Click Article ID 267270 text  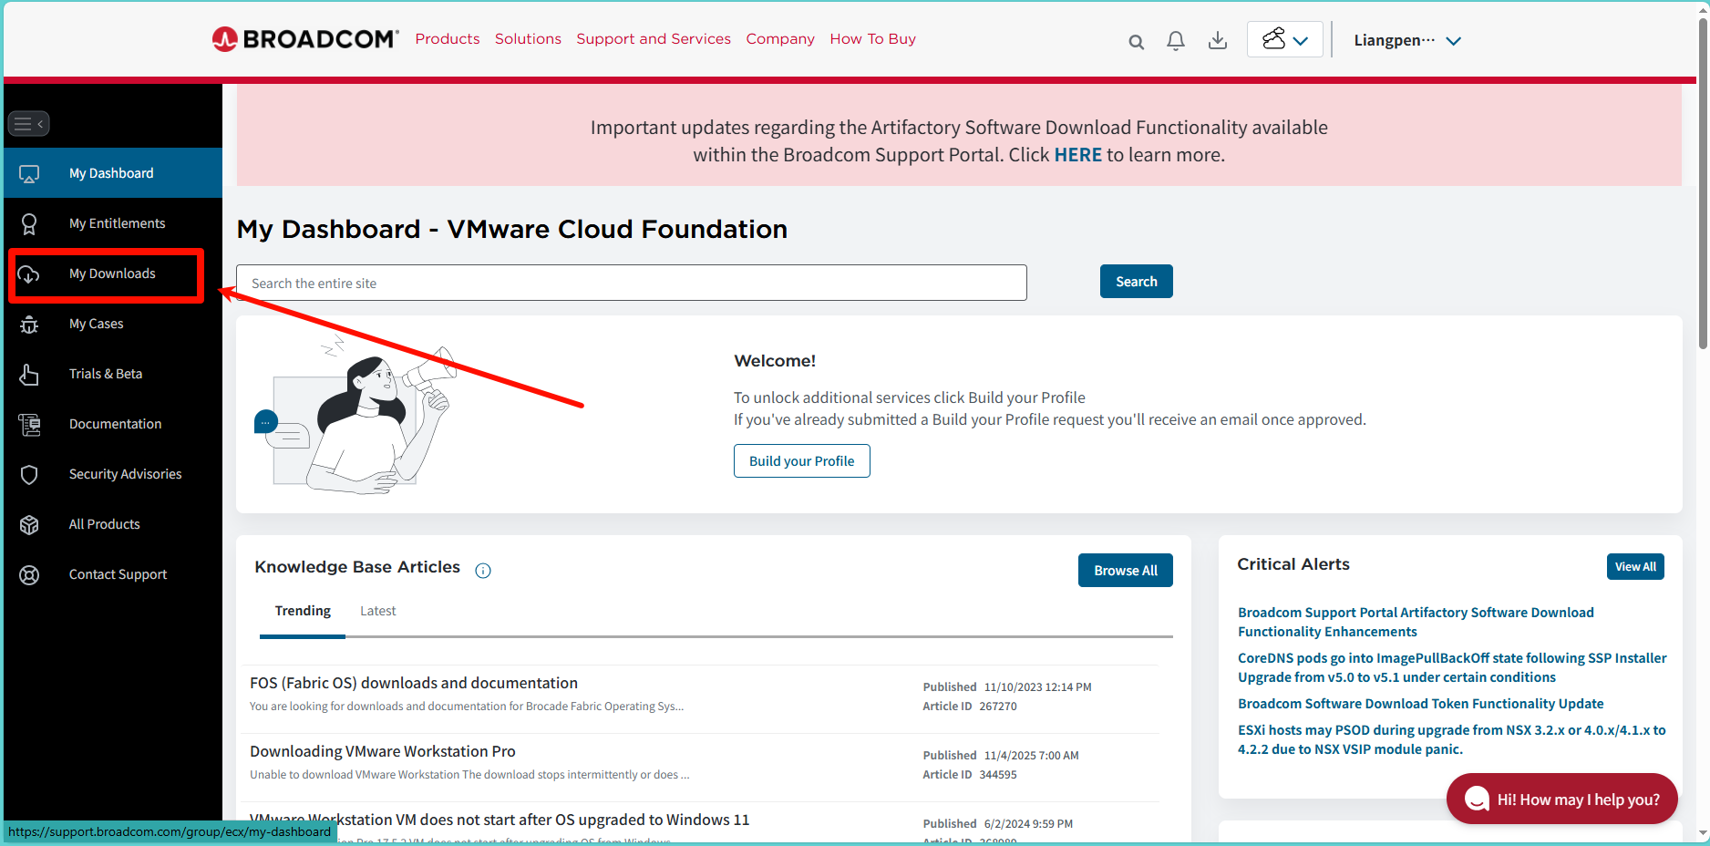pos(970,707)
